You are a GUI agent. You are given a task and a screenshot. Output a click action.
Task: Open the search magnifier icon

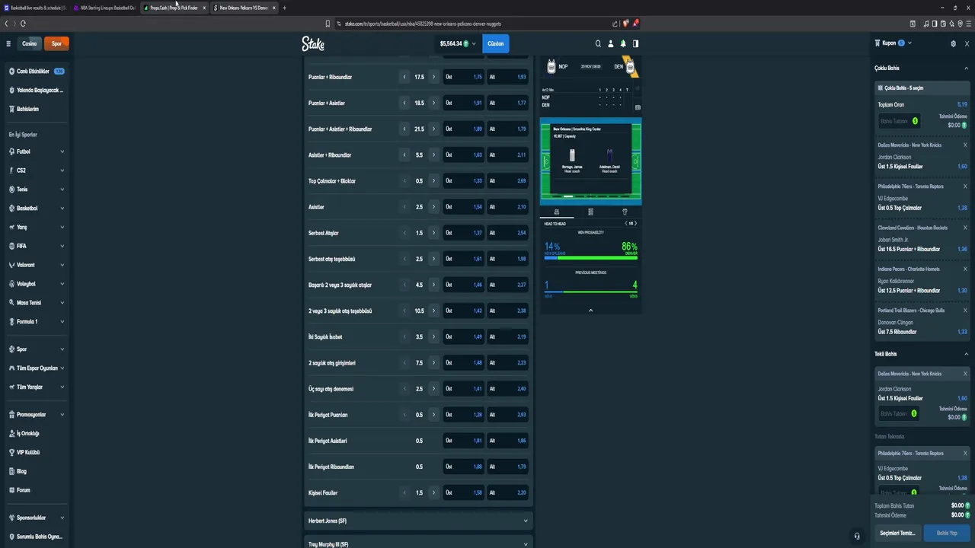598,43
